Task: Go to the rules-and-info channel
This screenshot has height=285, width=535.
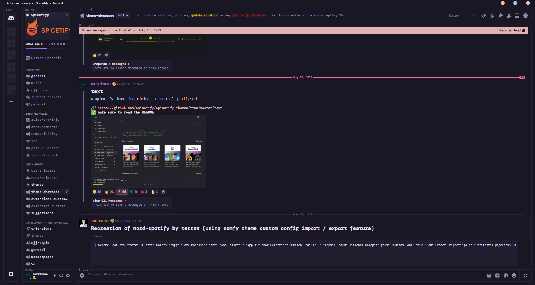Action: pyautogui.click(x=47, y=120)
